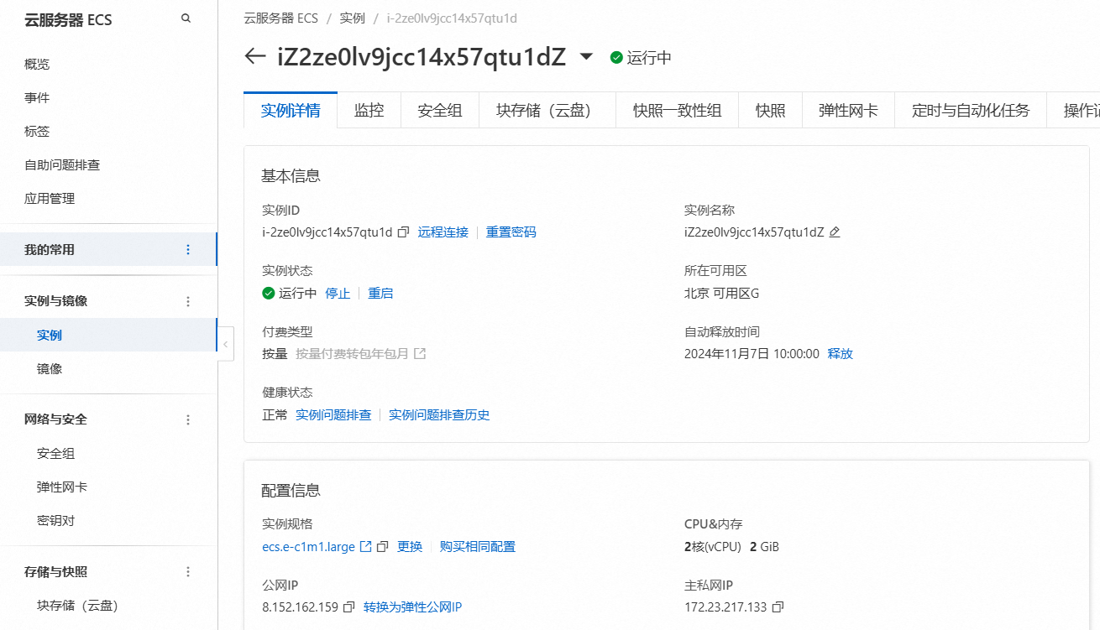Click 重启 to restart the instance
This screenshot has height=630, width=1100.
pos(380,294)
